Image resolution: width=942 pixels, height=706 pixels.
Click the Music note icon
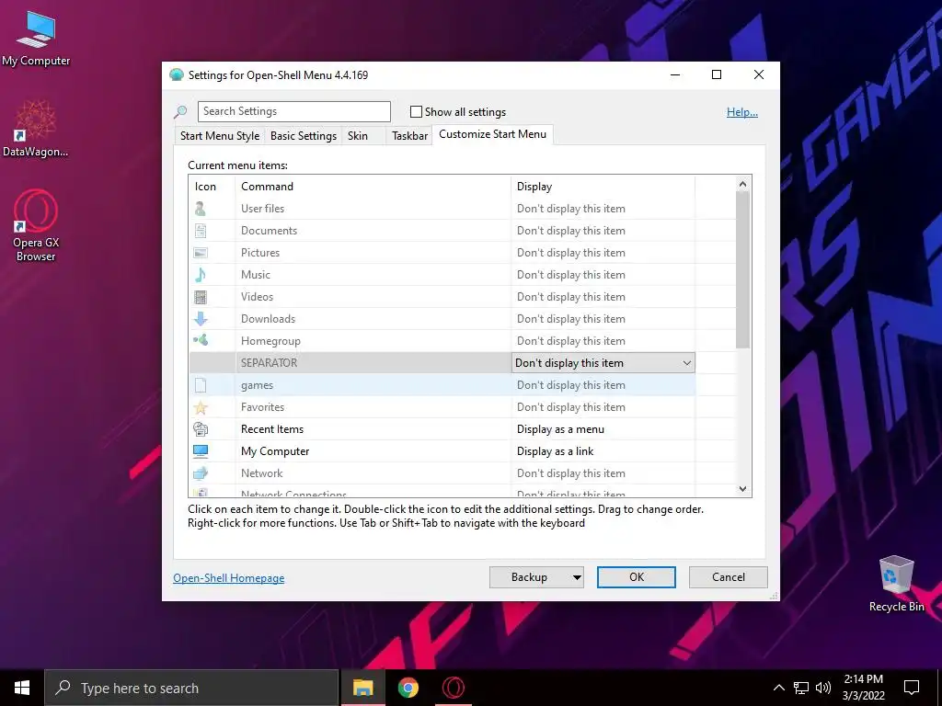[201, 275]
